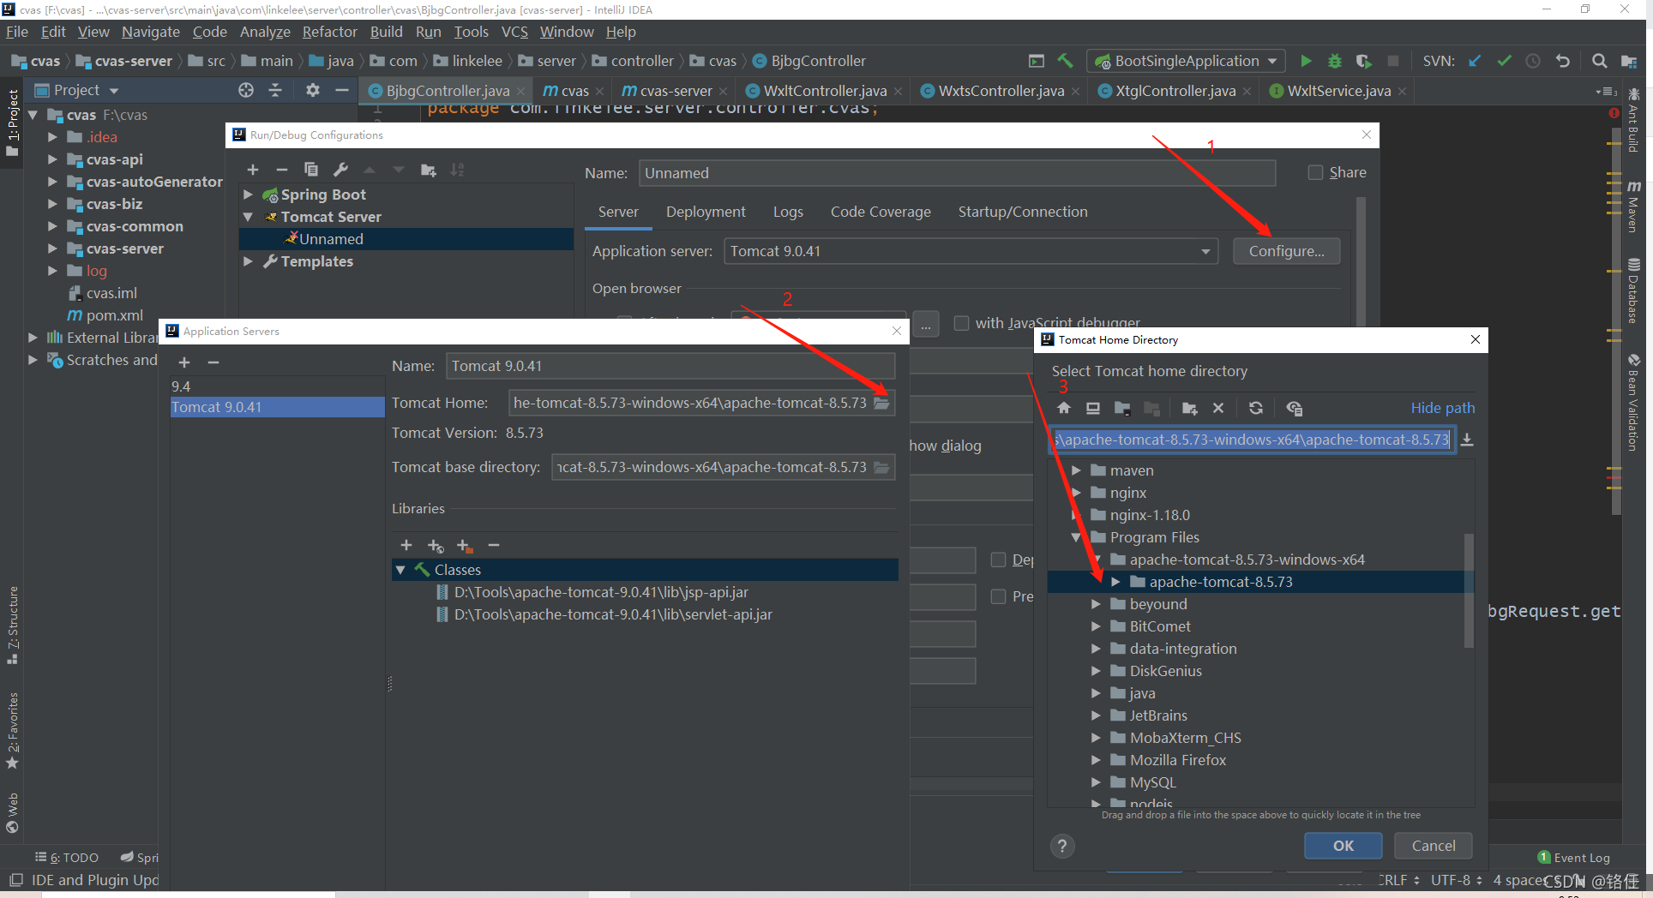Open the VCS menu
The width and height of the screenshot is (1653, 898).
[514, 32]
